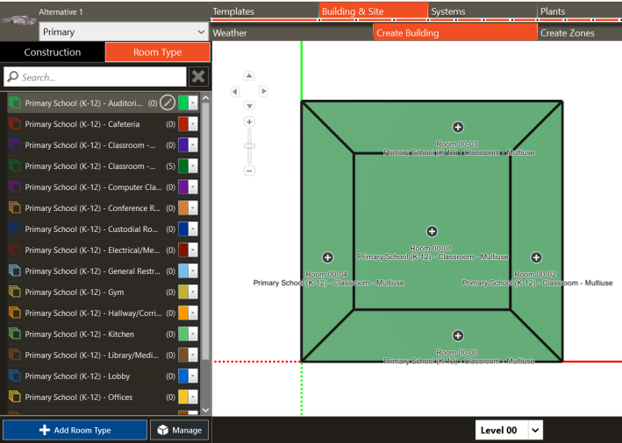
Task: Open Offices color dropdown arrow
Action: [193, 397]
